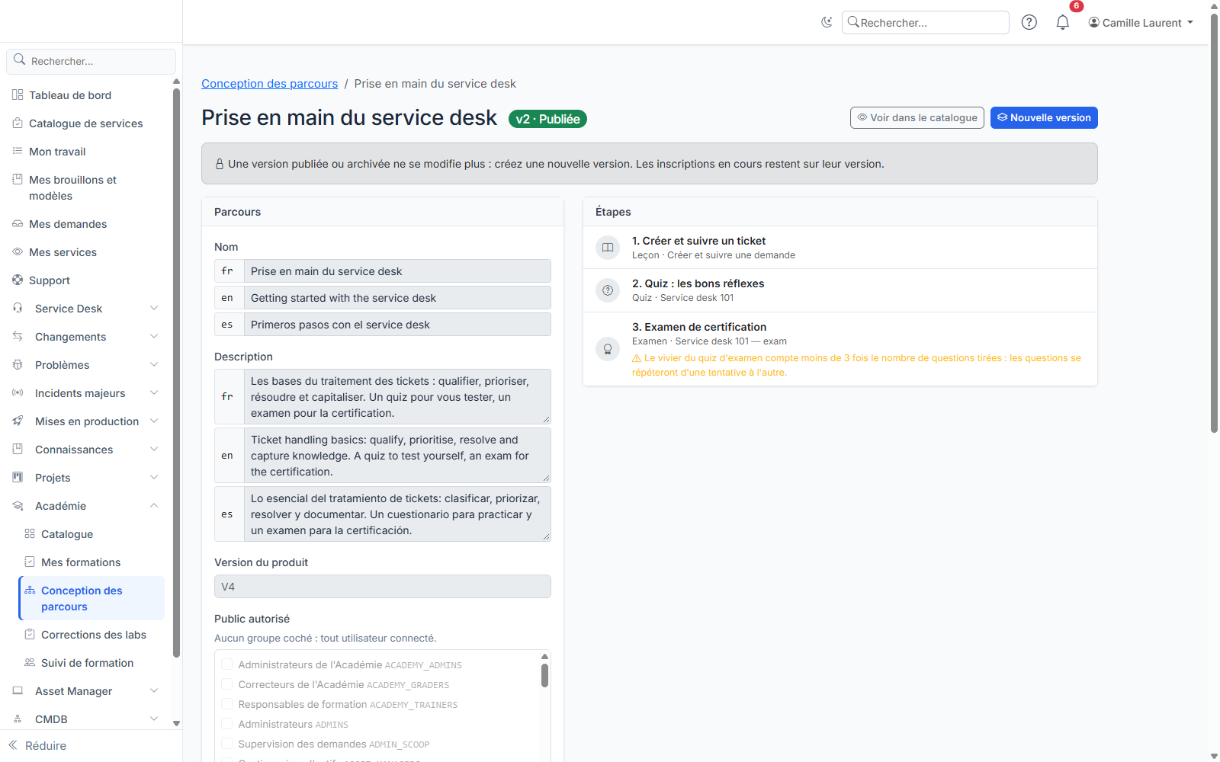Screen dimensions: 1220x762
Task: Collapse the Académie menu chevron
Action: (x=154, y=505)
